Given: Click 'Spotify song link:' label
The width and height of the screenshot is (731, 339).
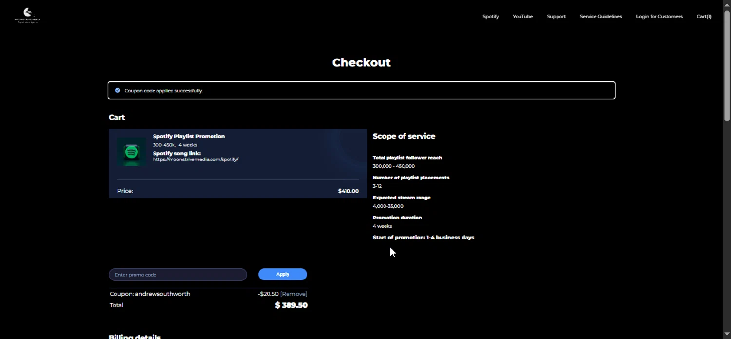Looking at the screenshot, I should coord(177,153).
